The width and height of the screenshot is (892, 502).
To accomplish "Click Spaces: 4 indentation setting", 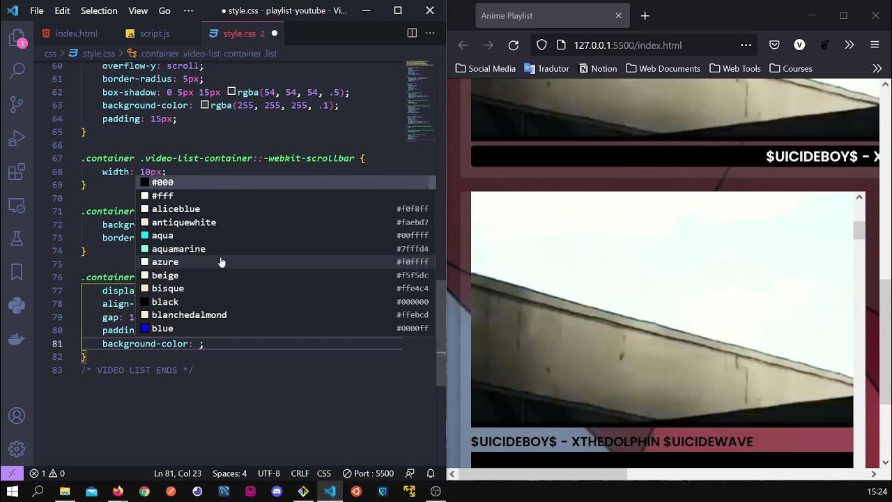I will click(x=229, y=473).
